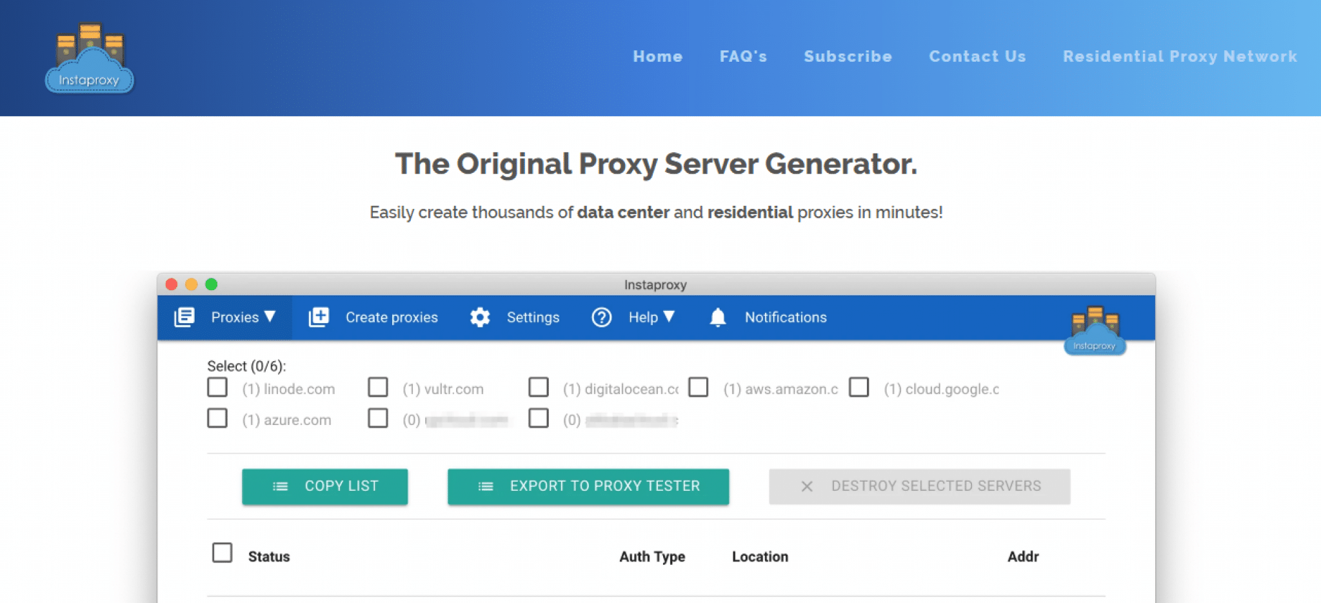Click the (1) azure.com label
Viewport: 1321px width, 603px height.
tap(286, 420)
